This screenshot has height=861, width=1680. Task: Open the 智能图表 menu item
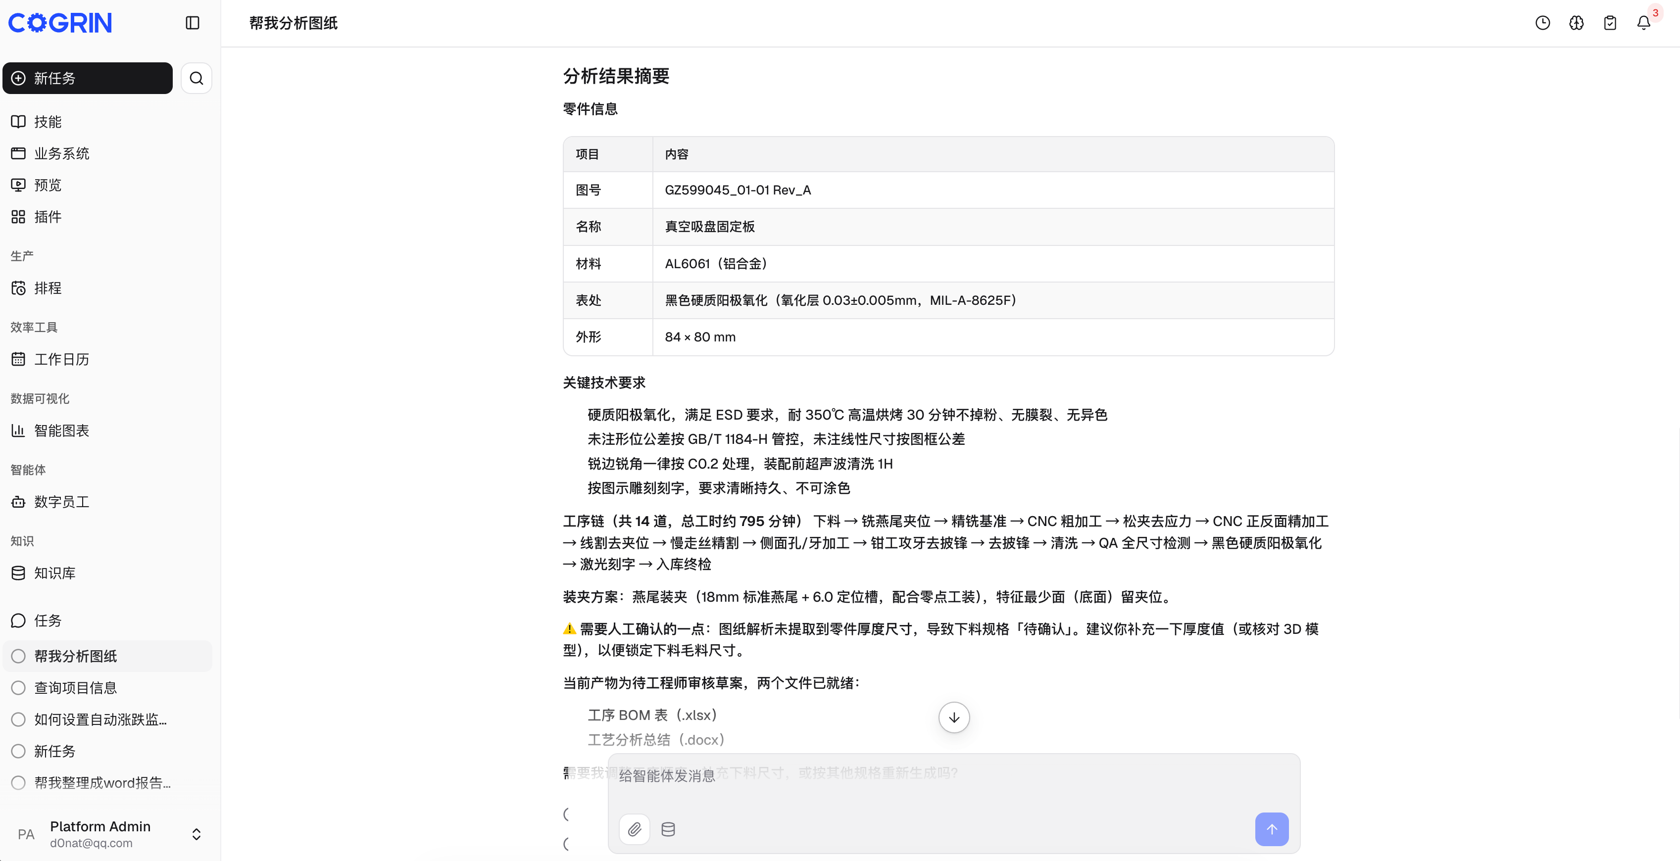[107, 430]
